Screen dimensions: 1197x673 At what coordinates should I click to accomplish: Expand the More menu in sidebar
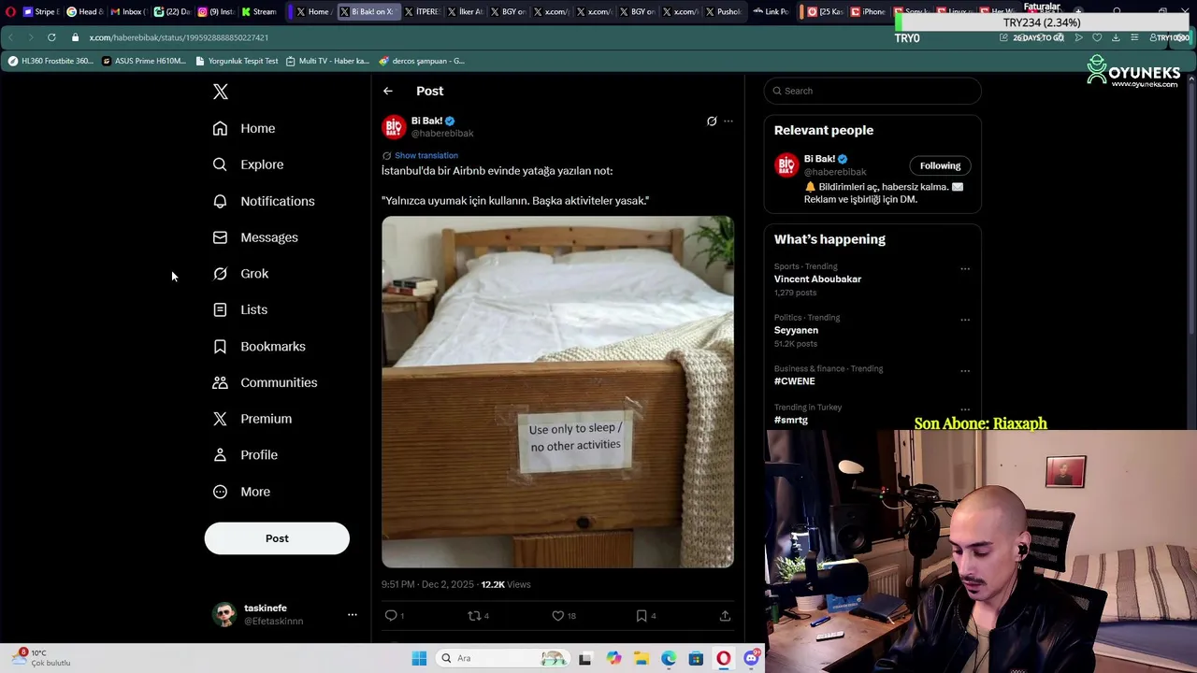(x=241, y=492)
